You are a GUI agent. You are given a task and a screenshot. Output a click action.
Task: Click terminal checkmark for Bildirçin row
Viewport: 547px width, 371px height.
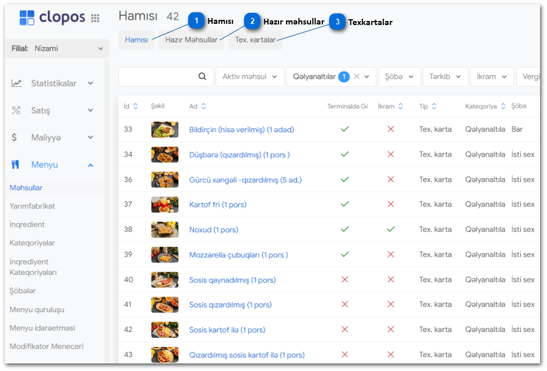click(x=345, y=129)
